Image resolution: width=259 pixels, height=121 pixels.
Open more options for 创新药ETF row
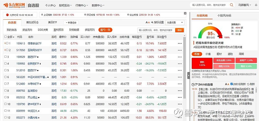pos(180,64)
